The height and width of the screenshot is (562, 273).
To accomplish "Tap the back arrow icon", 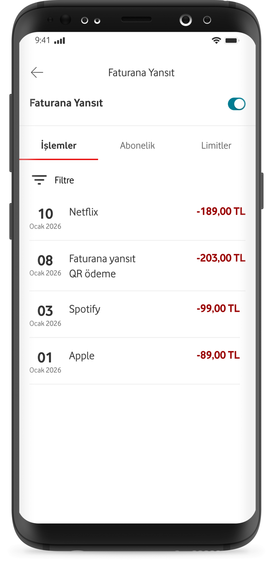I will 37,72.
